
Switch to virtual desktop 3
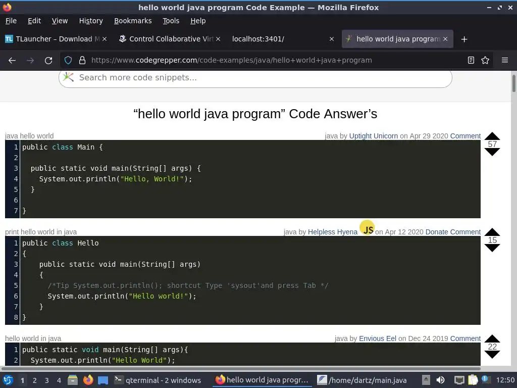click(x=46, y=380)
